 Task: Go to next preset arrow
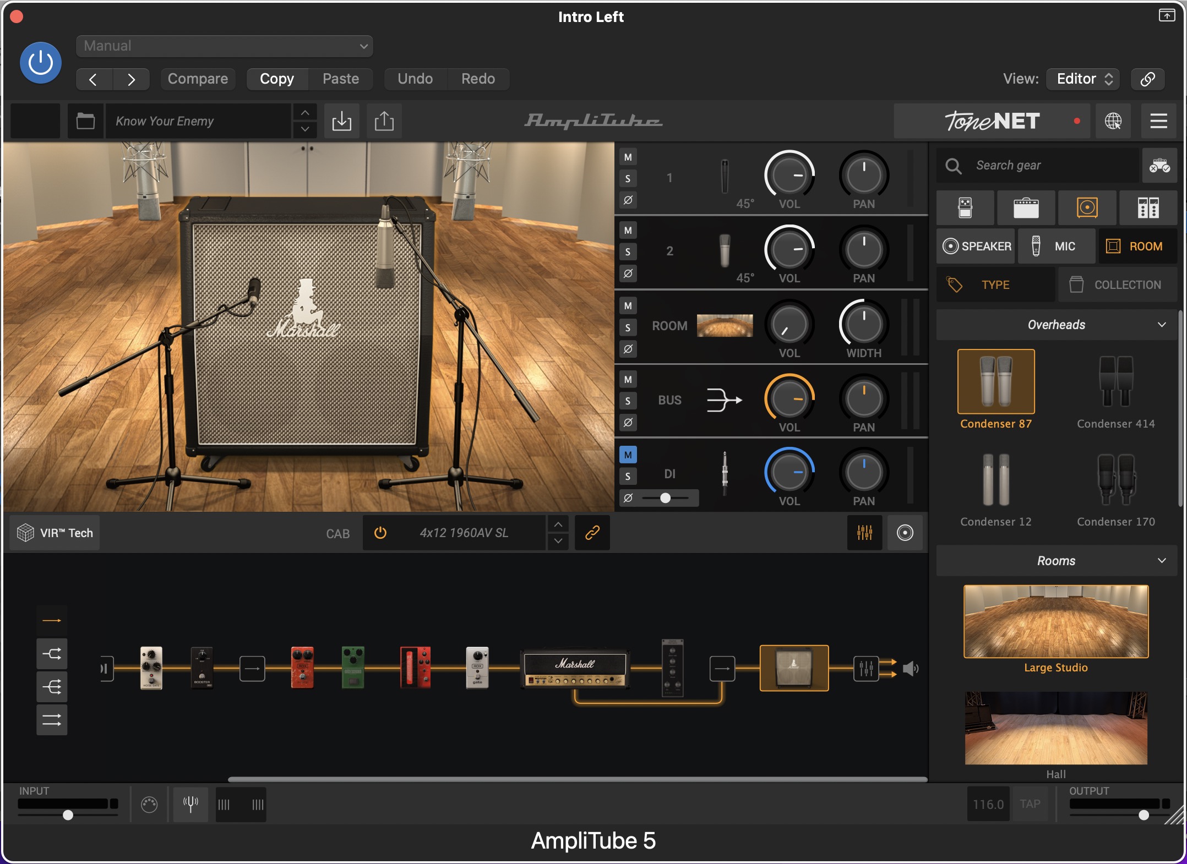click(131, 79)
